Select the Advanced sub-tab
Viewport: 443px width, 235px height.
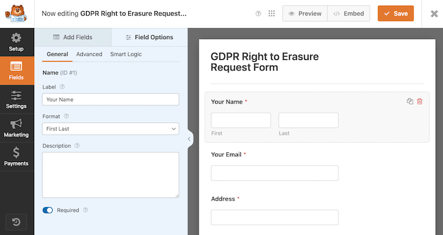89,54
